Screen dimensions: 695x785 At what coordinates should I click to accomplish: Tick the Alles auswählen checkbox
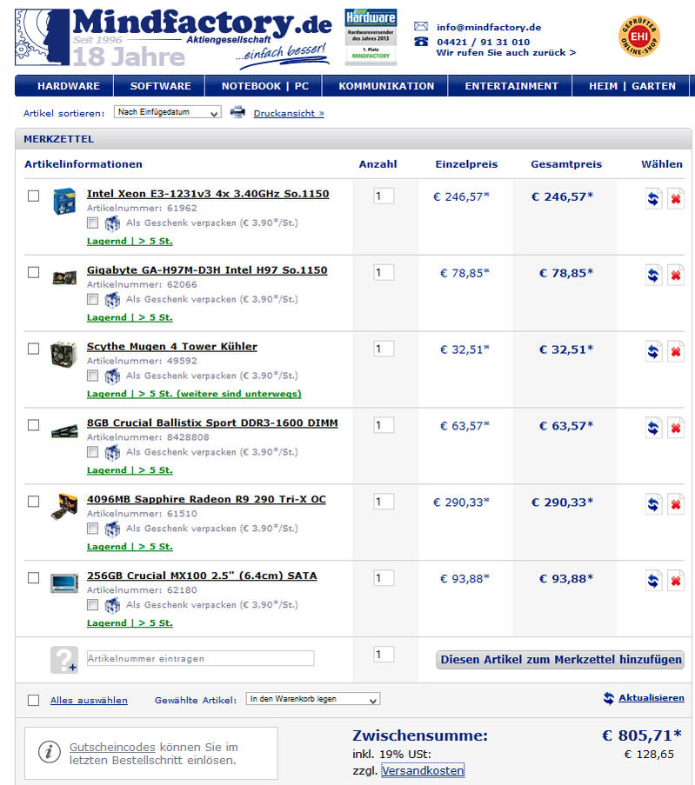[34, 700]
